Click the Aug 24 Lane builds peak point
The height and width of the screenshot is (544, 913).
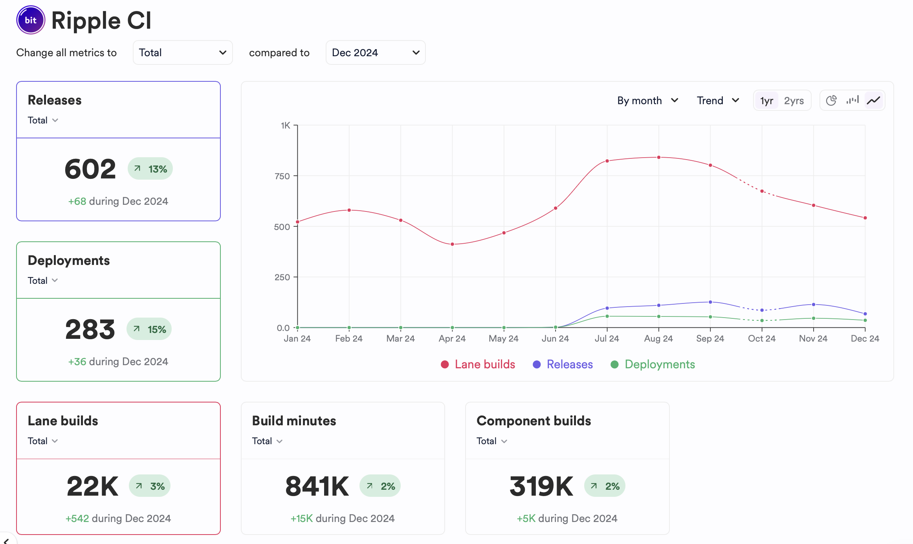[x=659, y=157]
